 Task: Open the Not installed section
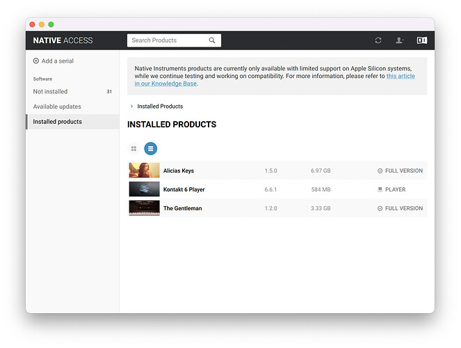click(72, 91)
